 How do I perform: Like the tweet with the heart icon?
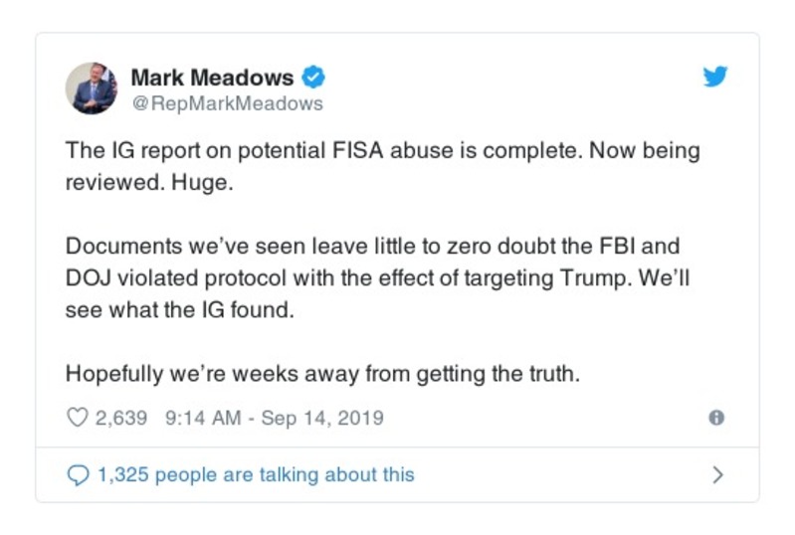point(77,418)
